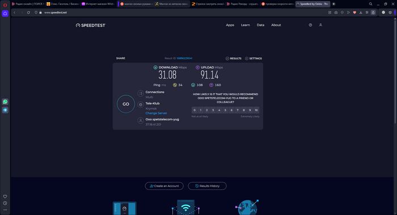Click the site security lock icon
The height and width of the screenshot is (215, 397).
tap(40, 12)
